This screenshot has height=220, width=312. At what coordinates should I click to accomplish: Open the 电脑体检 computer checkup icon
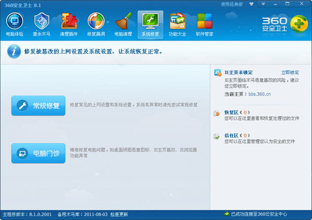point(15,21)
